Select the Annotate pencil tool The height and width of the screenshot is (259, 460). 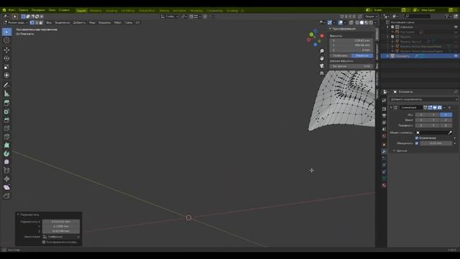(x=6, y=85)
